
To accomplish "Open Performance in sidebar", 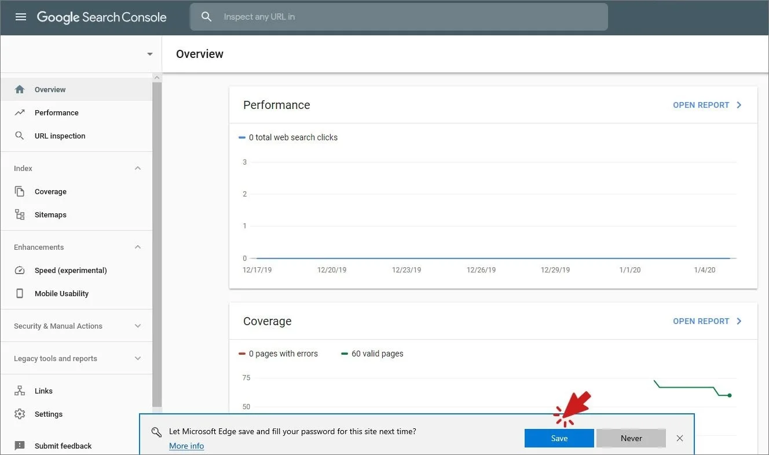I will tap(76, 112).
